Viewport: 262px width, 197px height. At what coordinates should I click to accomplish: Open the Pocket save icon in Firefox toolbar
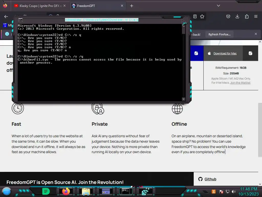click(228, 16)
